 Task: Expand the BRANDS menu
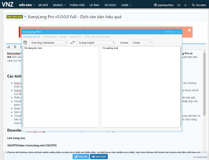[x=59, y=5]
